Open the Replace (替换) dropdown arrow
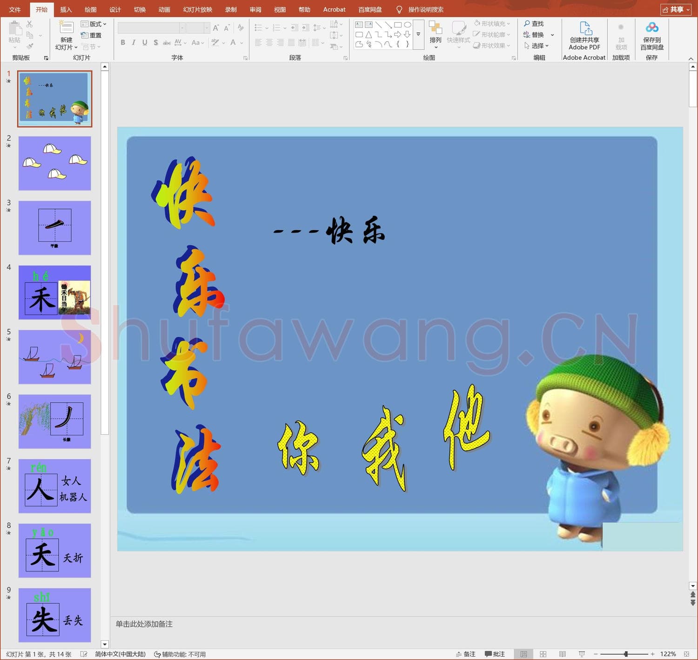 tap(552, 35)
